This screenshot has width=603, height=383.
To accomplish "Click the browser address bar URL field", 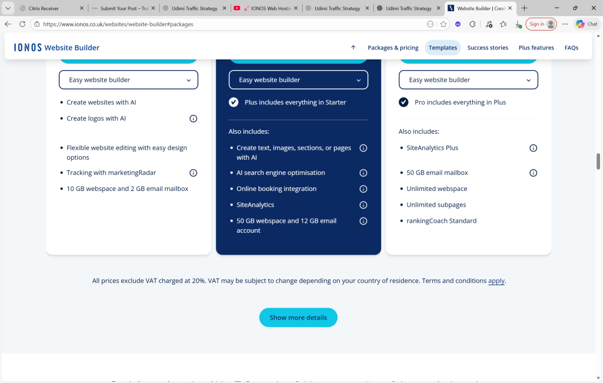I will coord(230,24).
